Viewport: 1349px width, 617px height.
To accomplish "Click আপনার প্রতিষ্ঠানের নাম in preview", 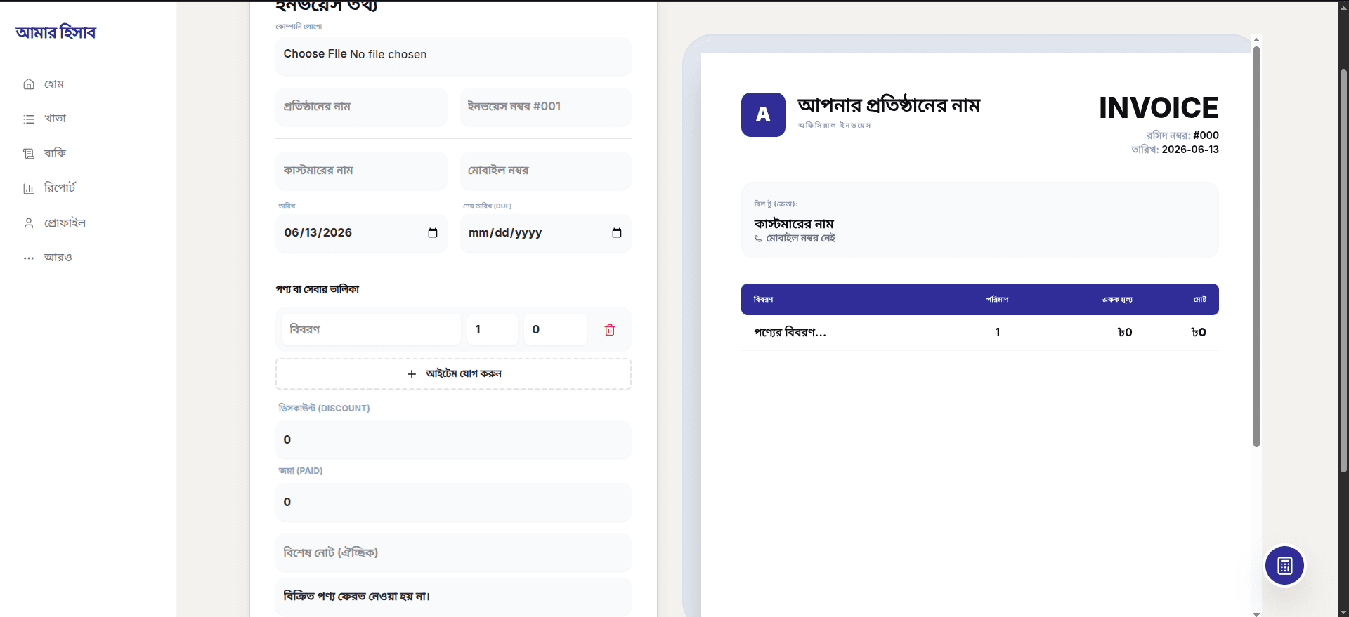I will click(889, 105).
